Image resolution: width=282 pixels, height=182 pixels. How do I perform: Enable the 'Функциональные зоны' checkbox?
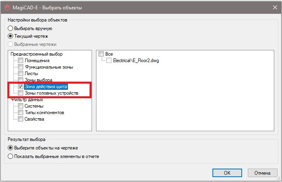[x=21, y=67]
